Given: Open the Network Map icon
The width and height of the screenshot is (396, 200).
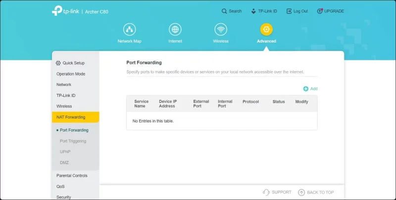Looking at the screenshot, I should 129,29.
